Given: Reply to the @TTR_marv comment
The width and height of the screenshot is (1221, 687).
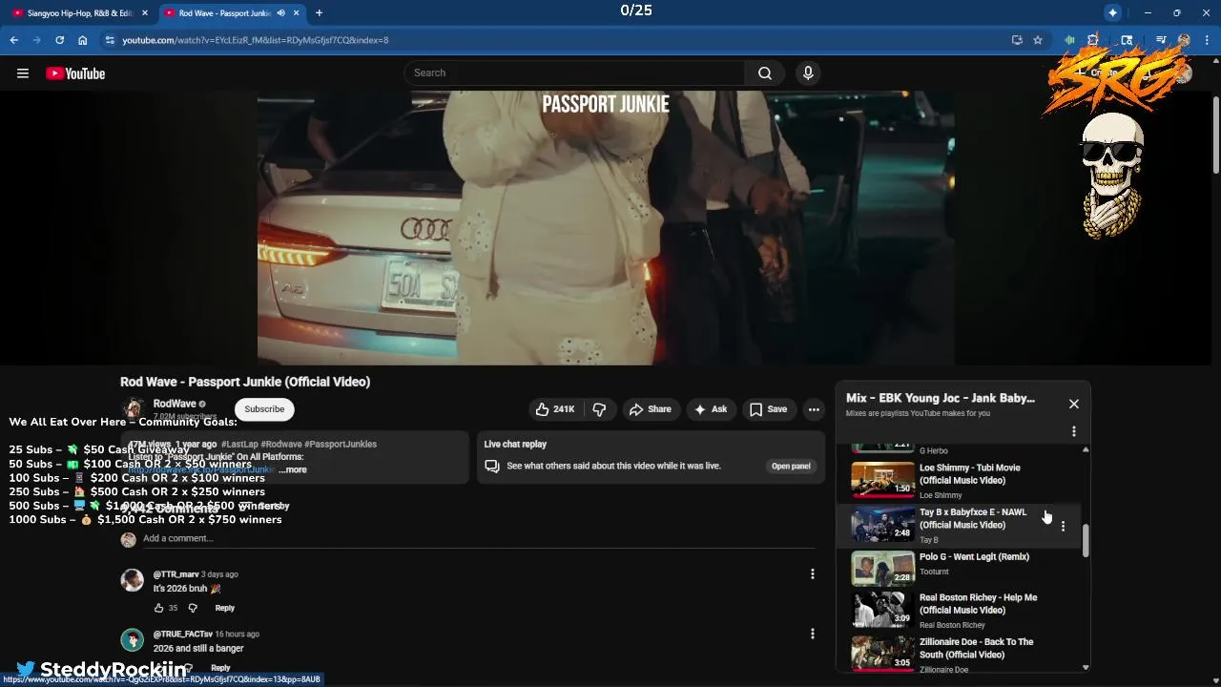Looking at the screenshot, I should (x=224, y=608).
